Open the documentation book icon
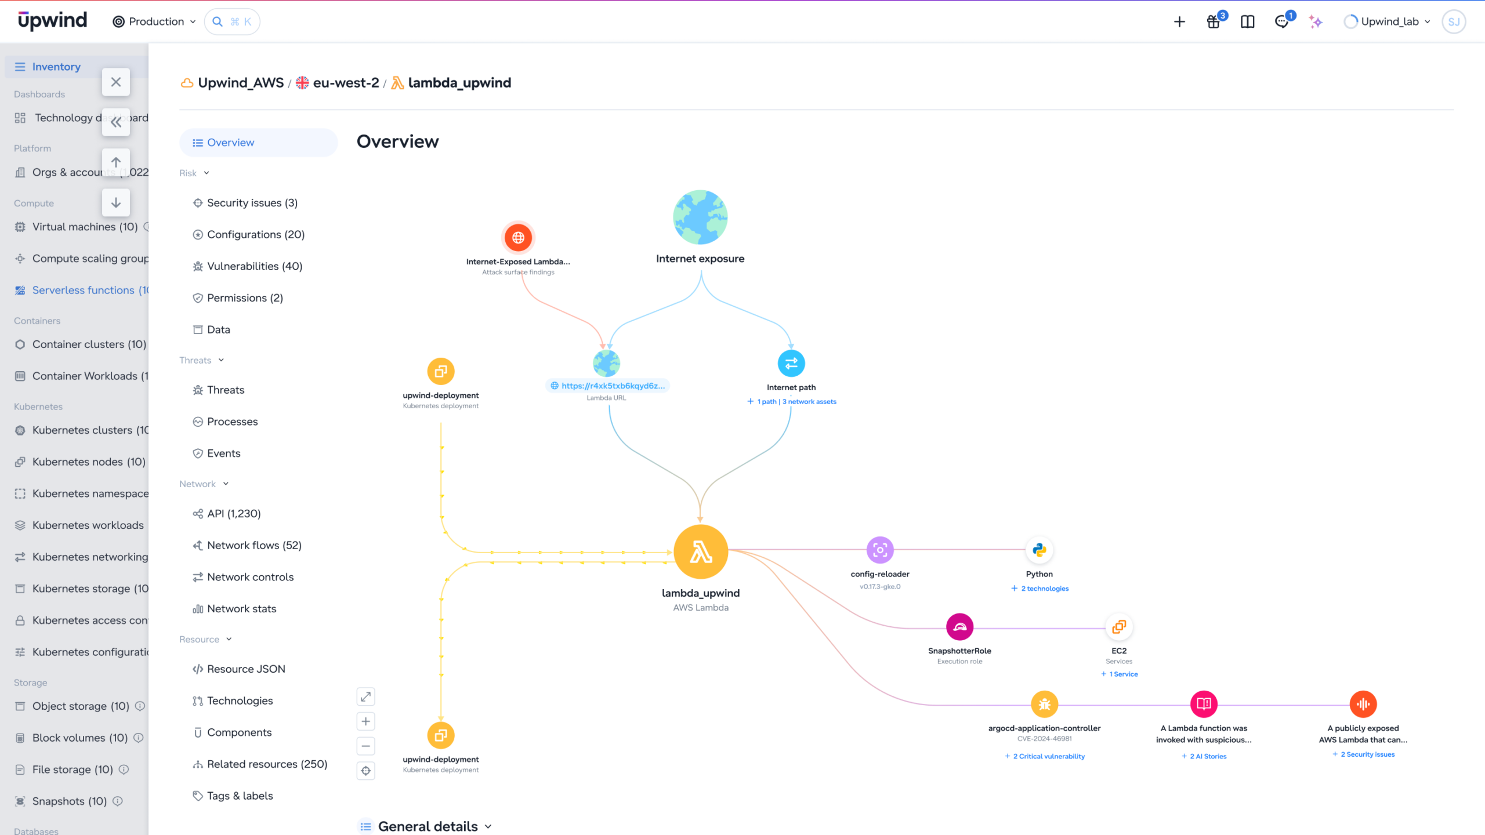This screenshot has width=1485, height=835. tap(1248, 22)
